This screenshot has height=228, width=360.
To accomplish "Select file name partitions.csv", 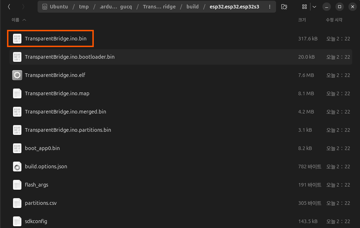I will click(41, 203).
